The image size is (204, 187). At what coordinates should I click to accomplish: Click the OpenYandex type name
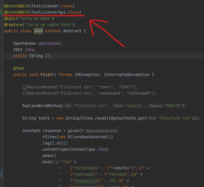pos(25,43)
